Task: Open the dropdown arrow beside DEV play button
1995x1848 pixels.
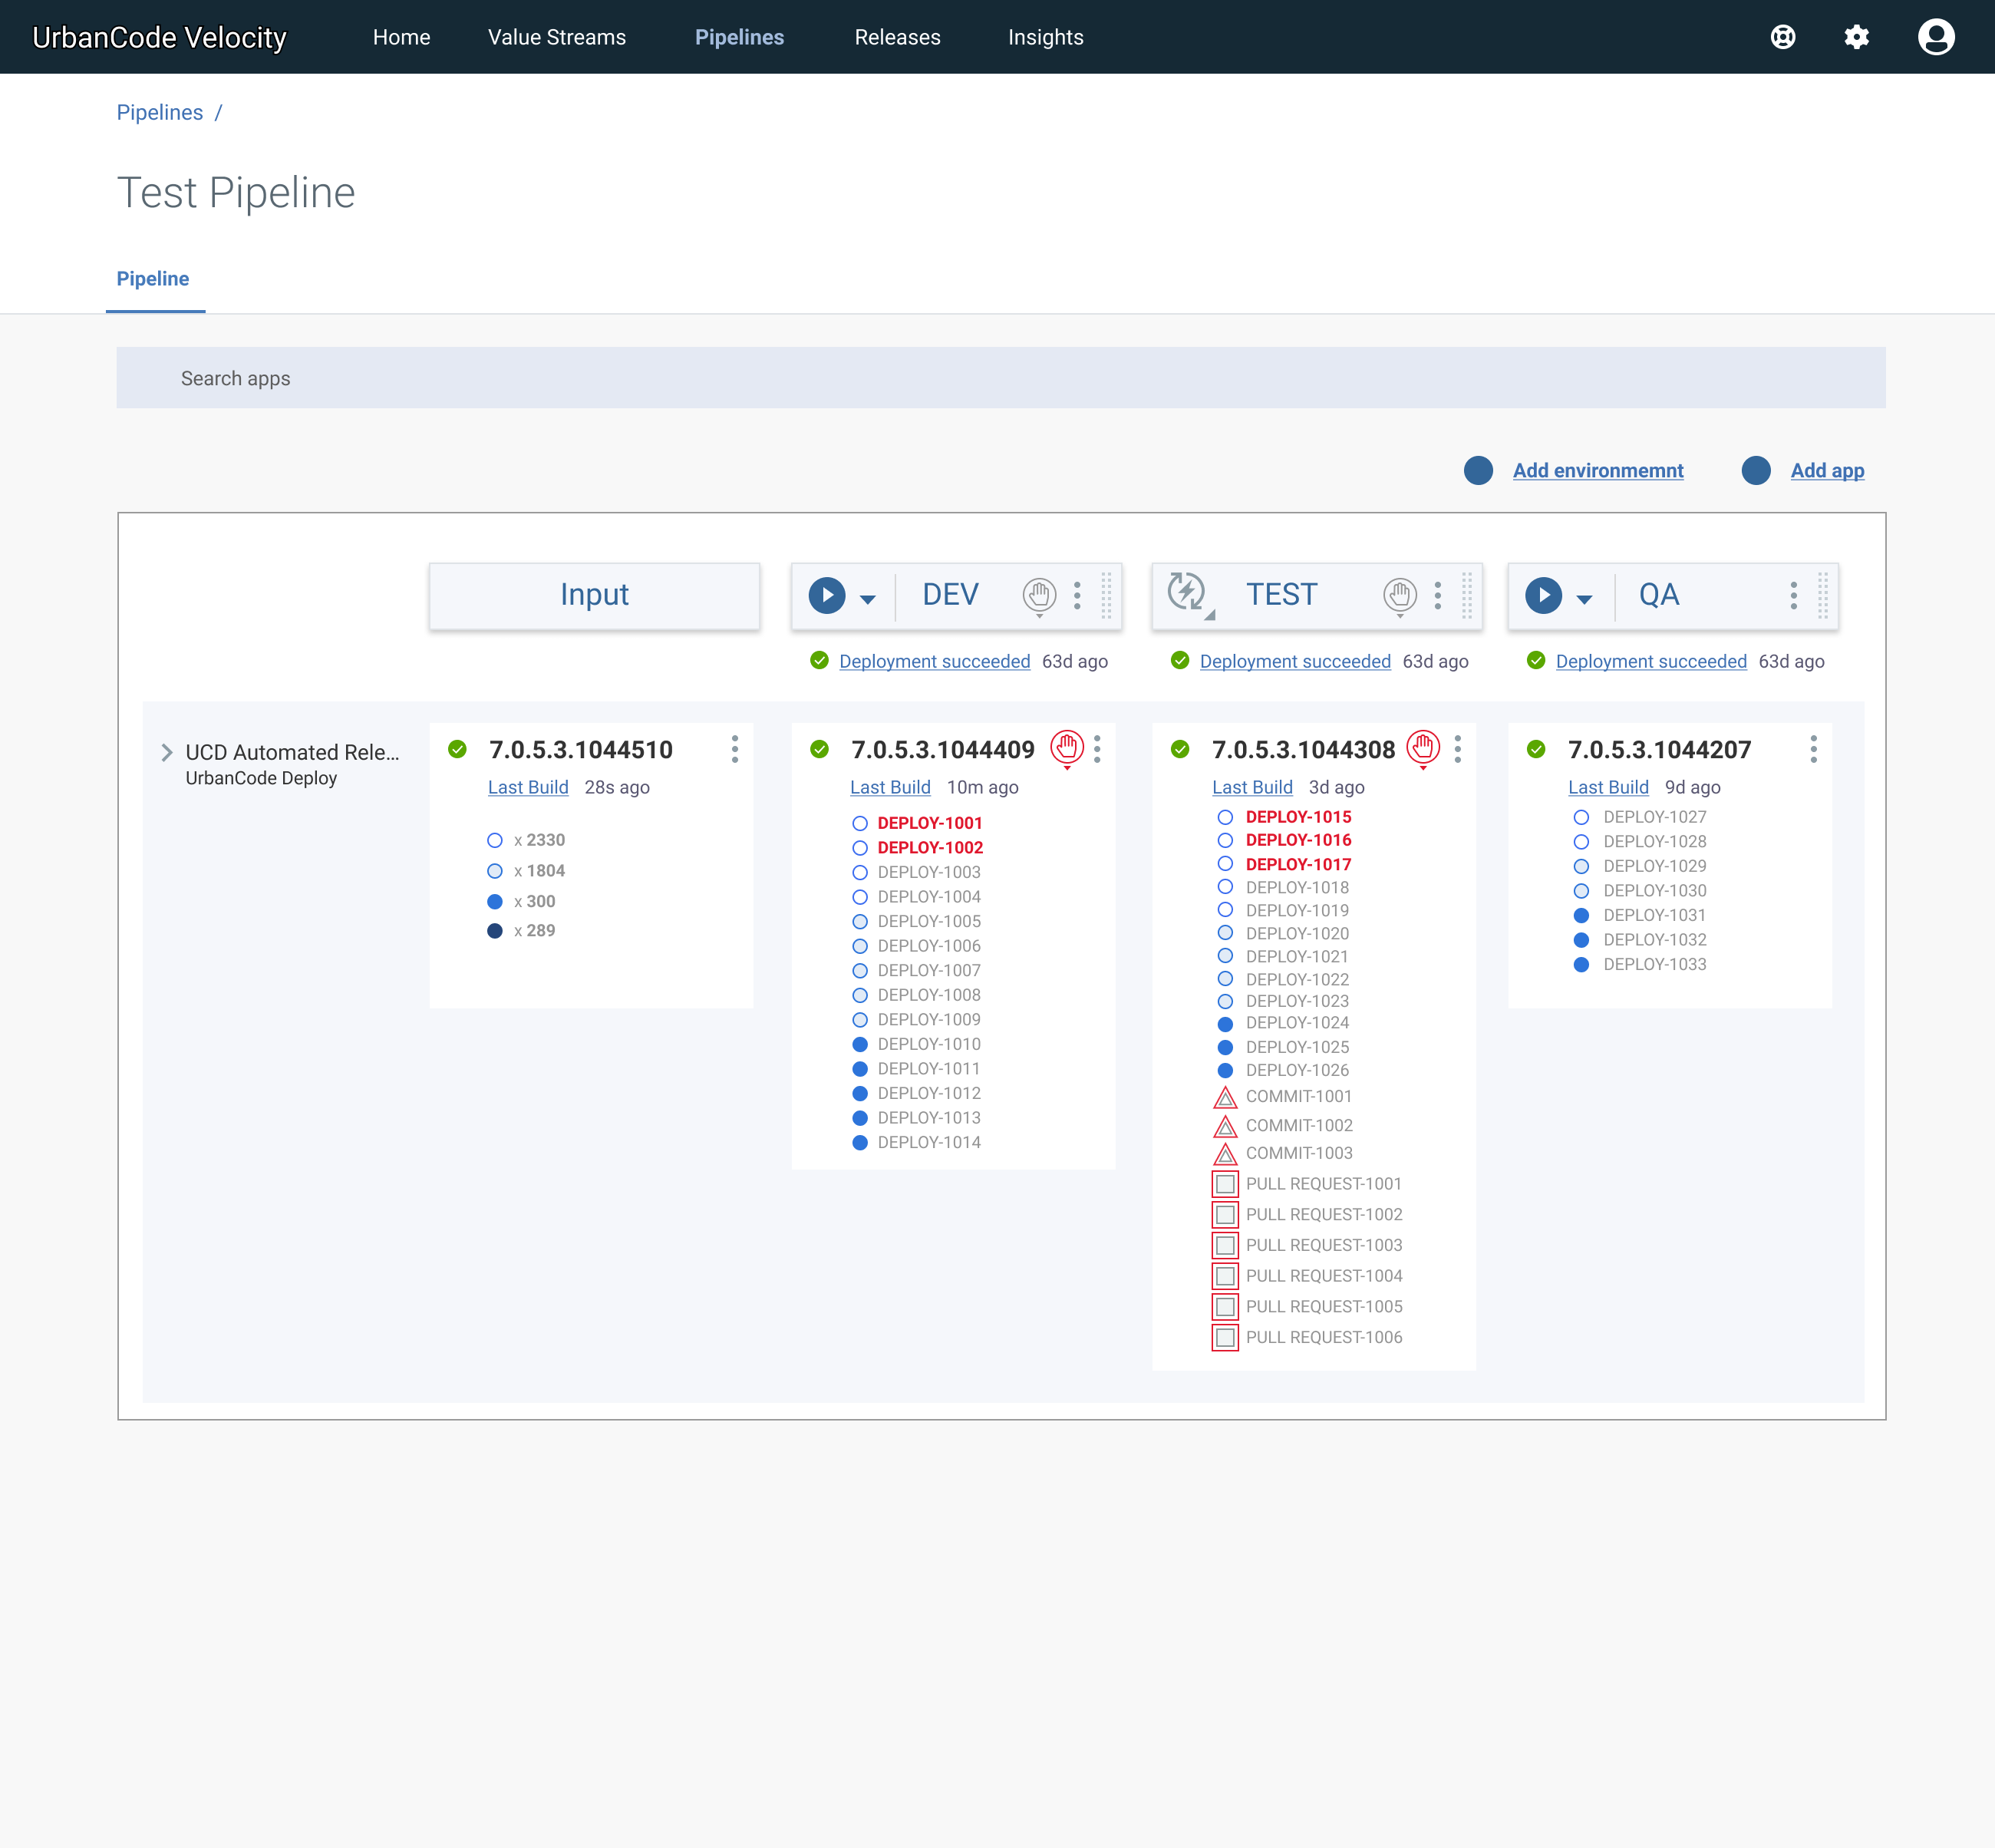Action: tap(867, 599)
